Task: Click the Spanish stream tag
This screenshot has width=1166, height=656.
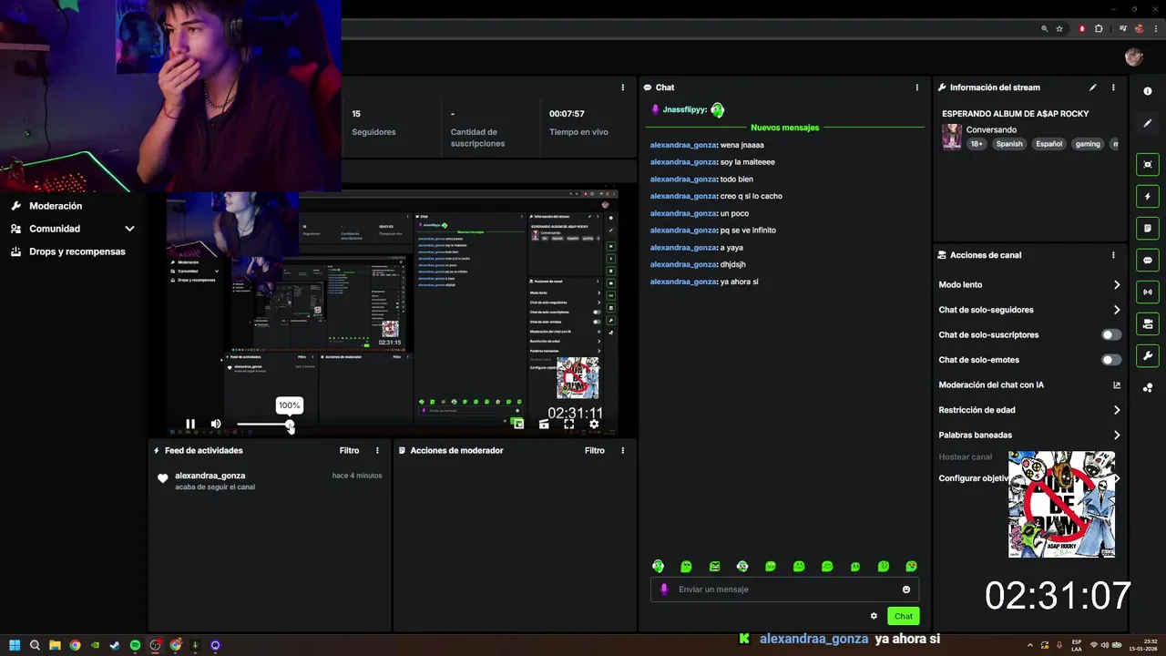Action: pyautogui.click(x=1009, y=144)
